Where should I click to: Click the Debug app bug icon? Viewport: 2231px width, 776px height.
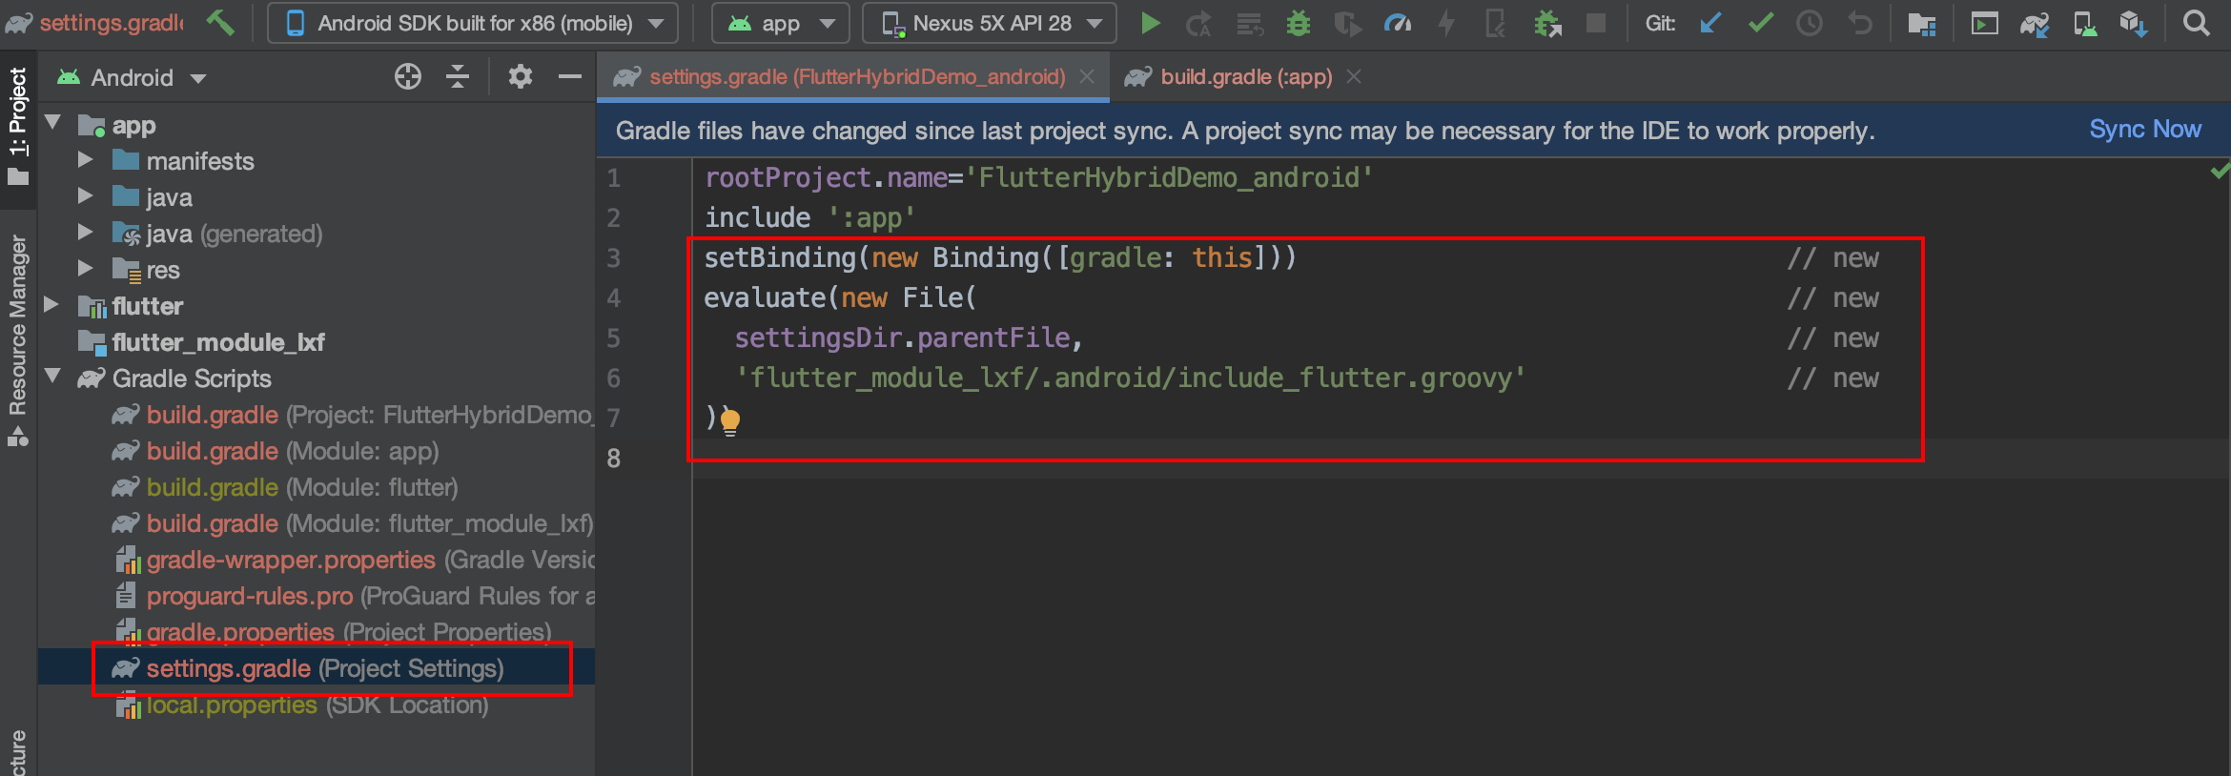(x=1298, y=23)
